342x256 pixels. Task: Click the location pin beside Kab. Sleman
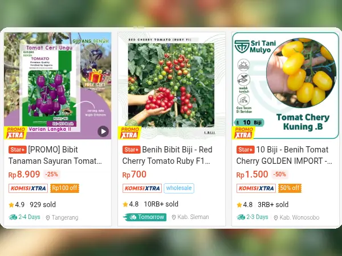coord(174,217)
